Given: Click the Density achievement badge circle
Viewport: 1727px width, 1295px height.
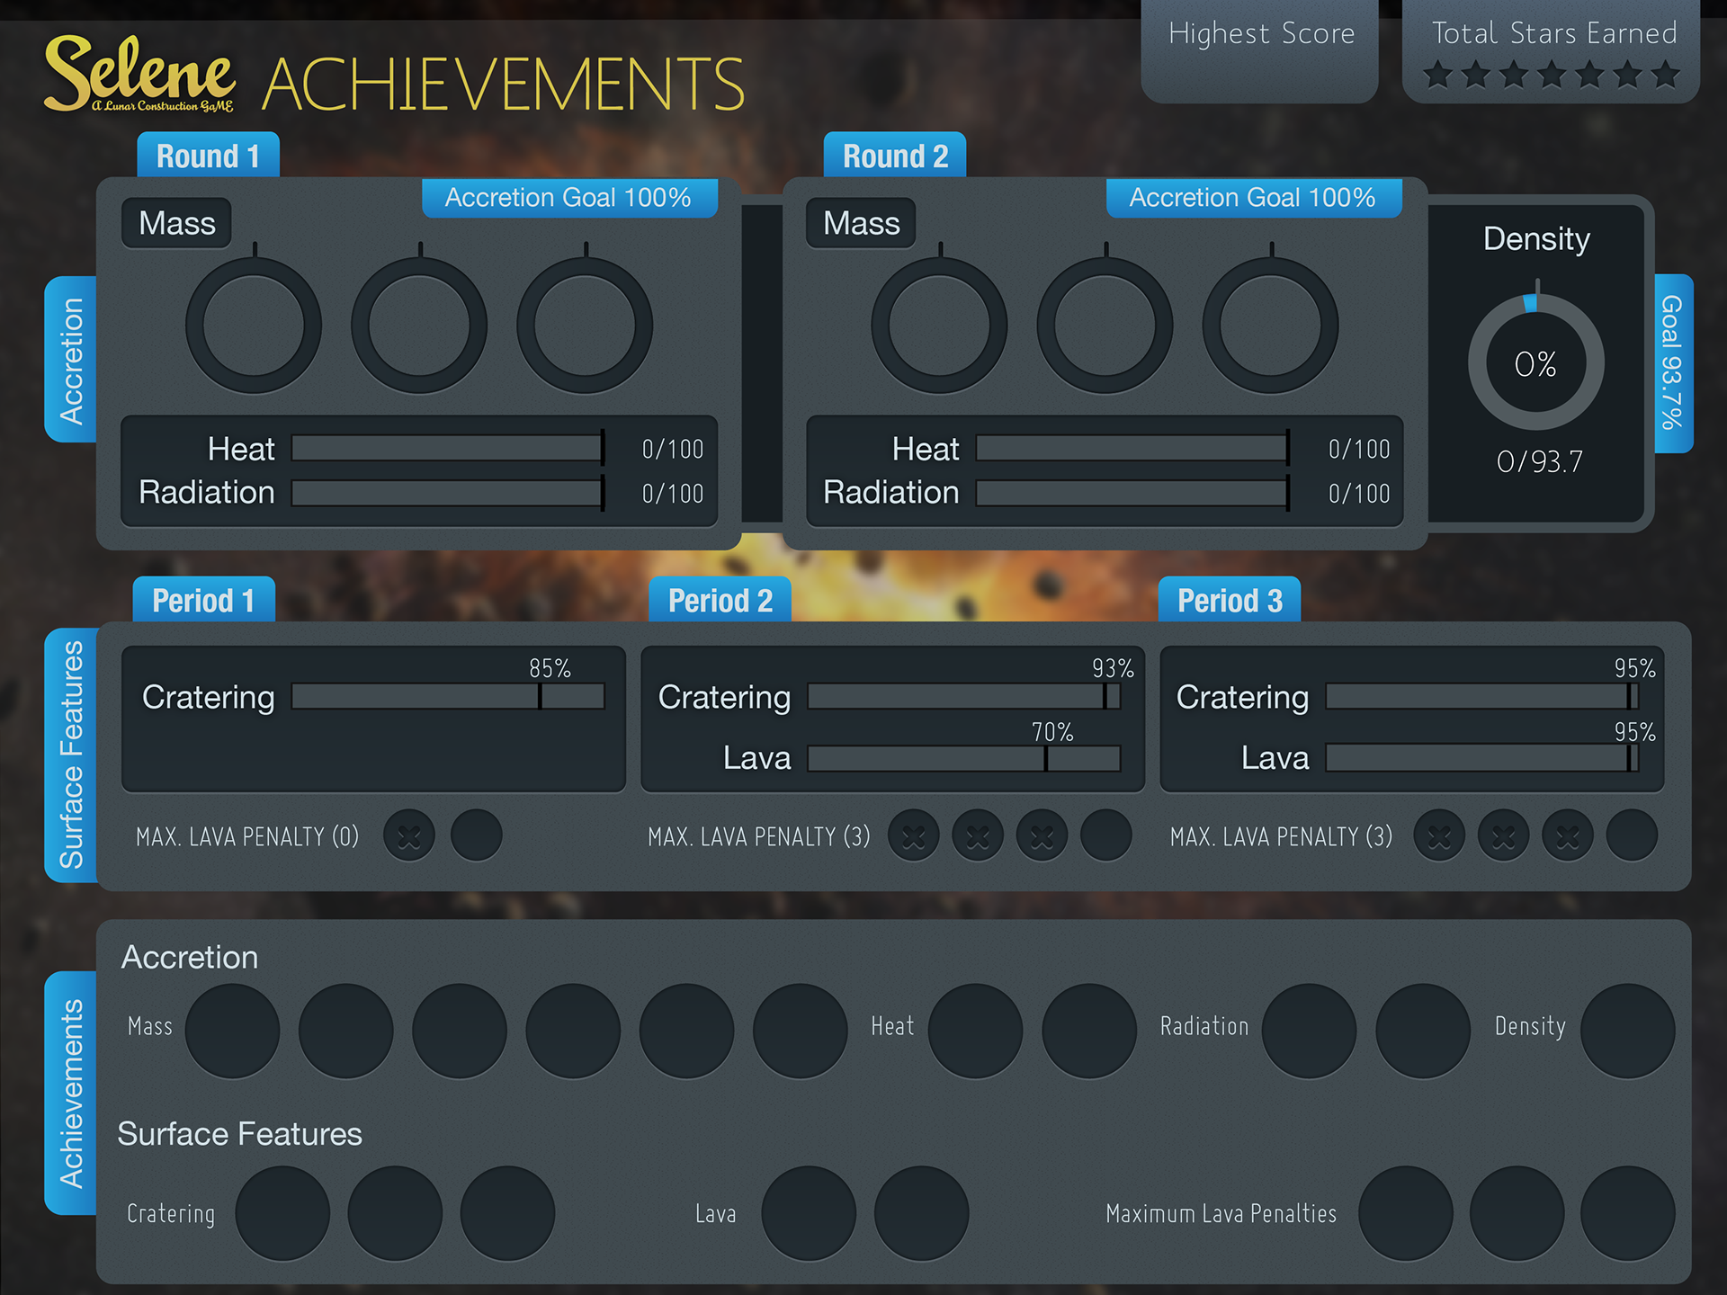Looking at the screenshot, I should tap(1626, 1031).
